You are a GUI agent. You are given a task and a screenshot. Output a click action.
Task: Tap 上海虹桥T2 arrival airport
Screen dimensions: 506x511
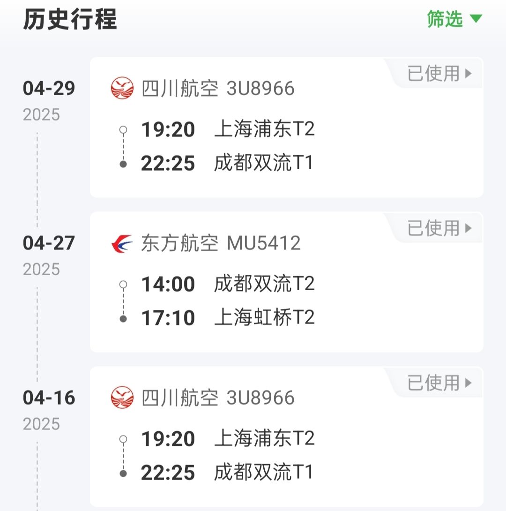pos(264,318)
